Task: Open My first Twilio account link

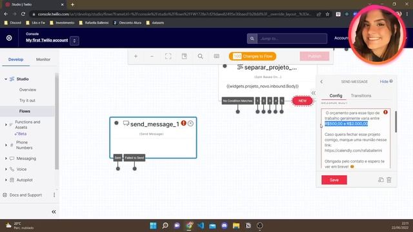Action: [47, 40]
